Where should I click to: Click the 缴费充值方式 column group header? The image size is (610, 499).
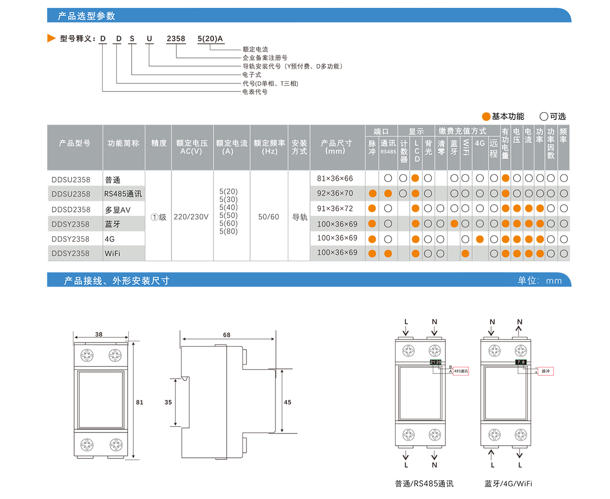[463, 131]
